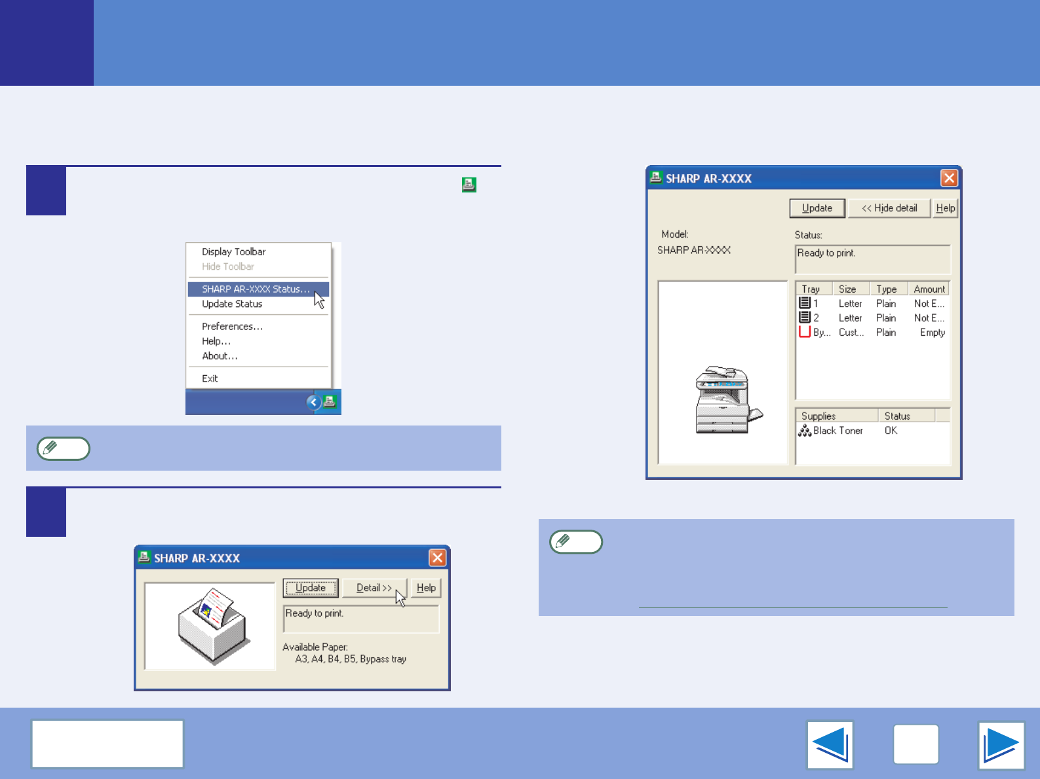Click the printer illustration in the small status window

[214, 626]
